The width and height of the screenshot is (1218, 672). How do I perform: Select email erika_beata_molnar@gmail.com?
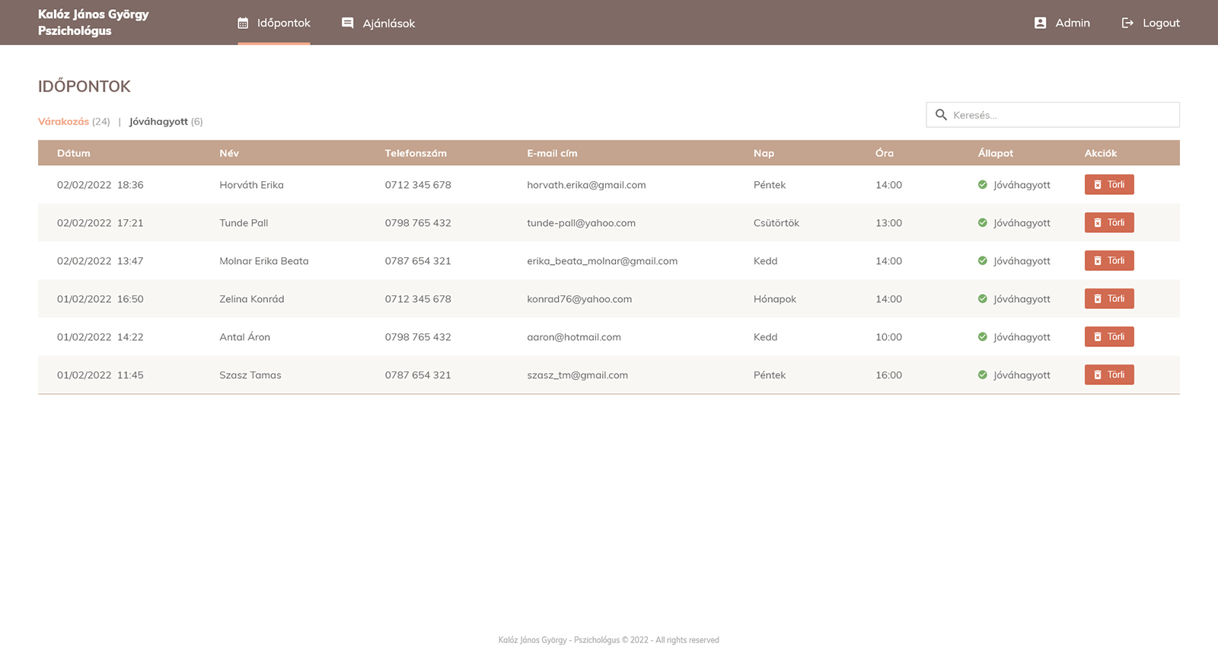602,261
